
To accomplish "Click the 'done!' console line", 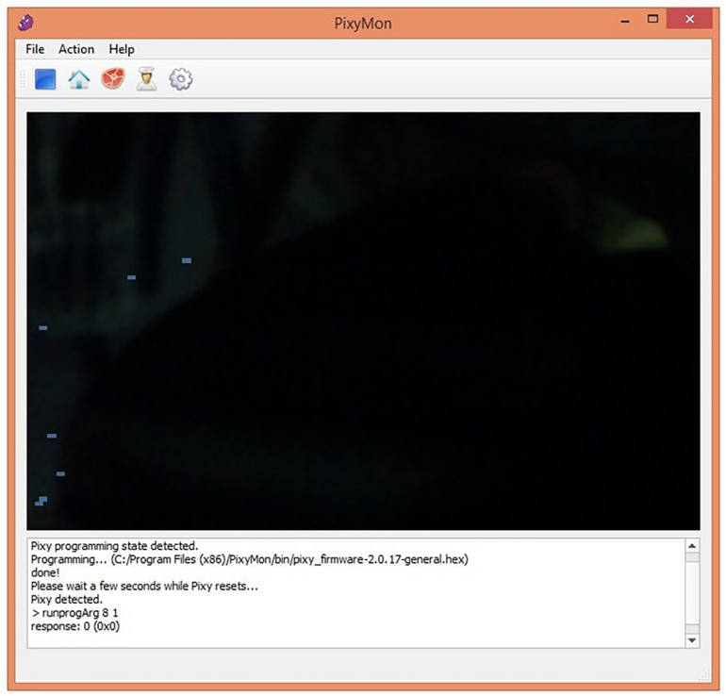I will (45, 572).
